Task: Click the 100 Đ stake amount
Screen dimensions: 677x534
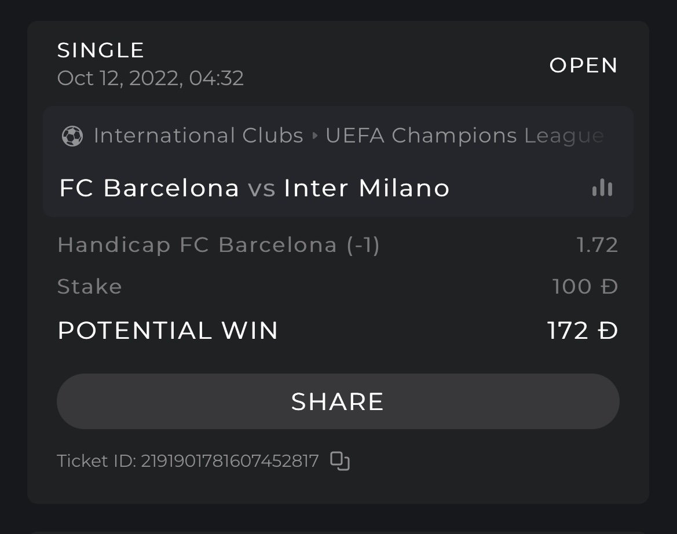Action: coord(585,287)
